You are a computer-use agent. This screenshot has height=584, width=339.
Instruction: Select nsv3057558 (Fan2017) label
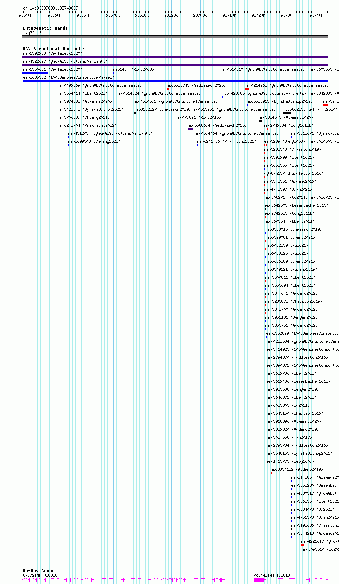coord(289,437)
